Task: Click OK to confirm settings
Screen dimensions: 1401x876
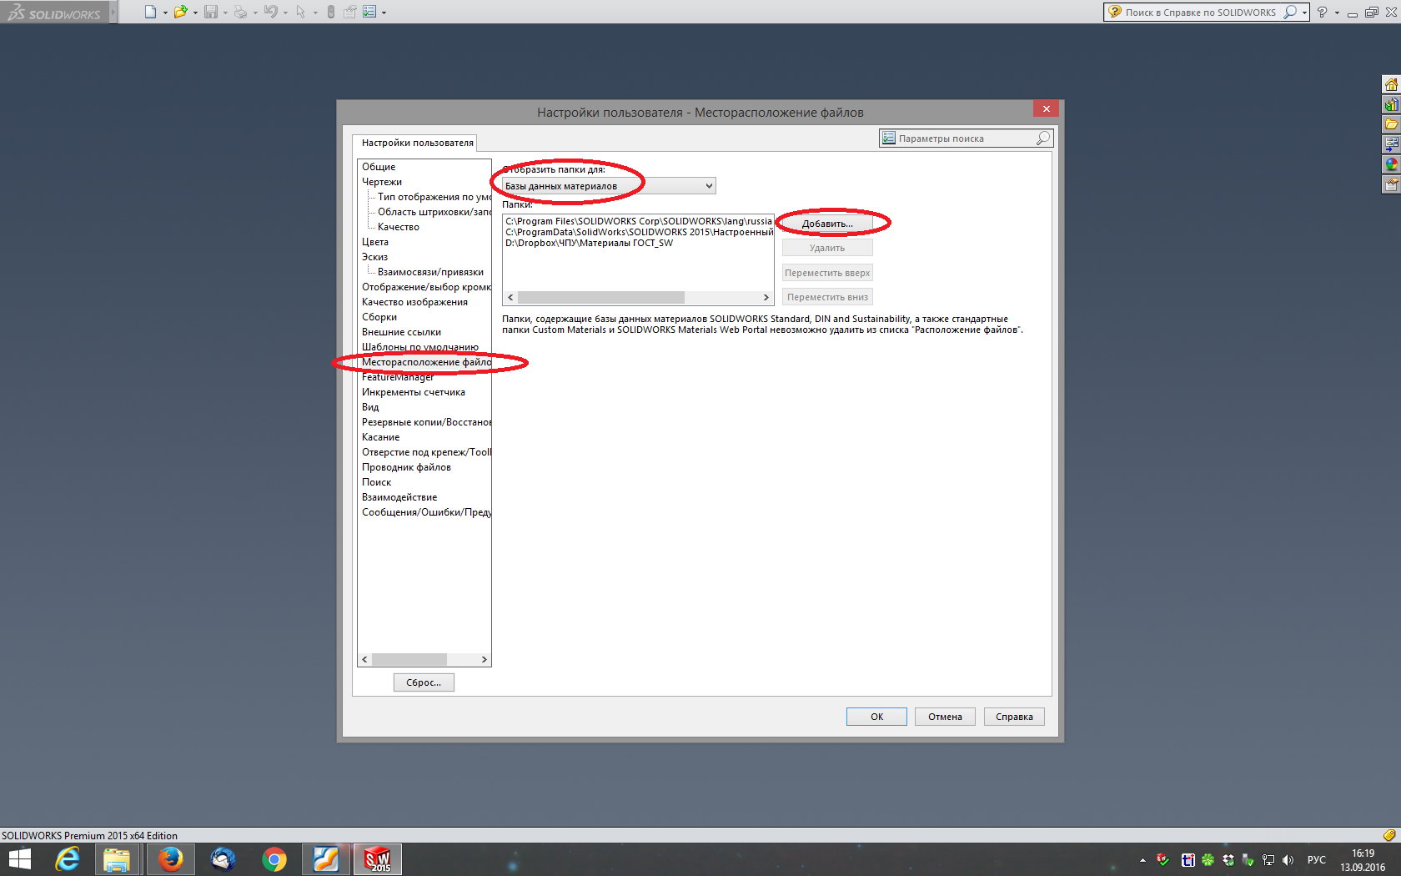Action: click(x=876, y=717)
